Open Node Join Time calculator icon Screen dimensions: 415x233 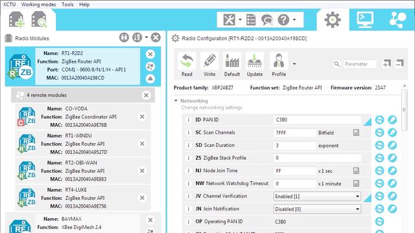pos(356,171)
